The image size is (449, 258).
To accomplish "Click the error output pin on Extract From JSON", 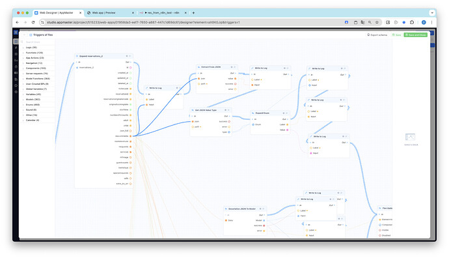I will (236, 89).
